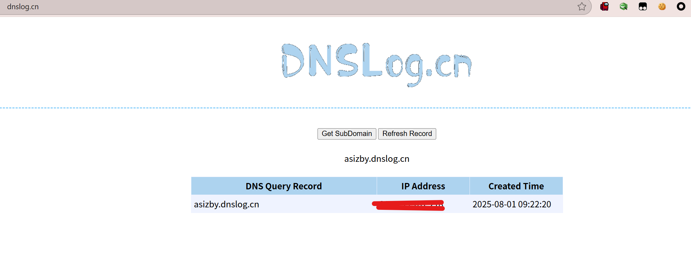Open the green magnifier extension icon
691x260 pixels.
click(x=624, y=7)
